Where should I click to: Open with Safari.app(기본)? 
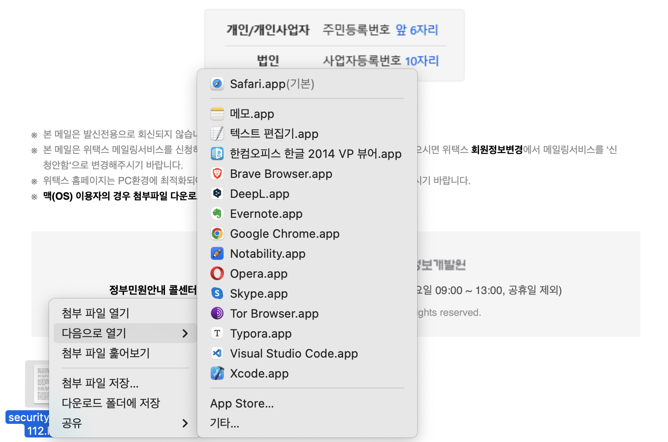307,84
